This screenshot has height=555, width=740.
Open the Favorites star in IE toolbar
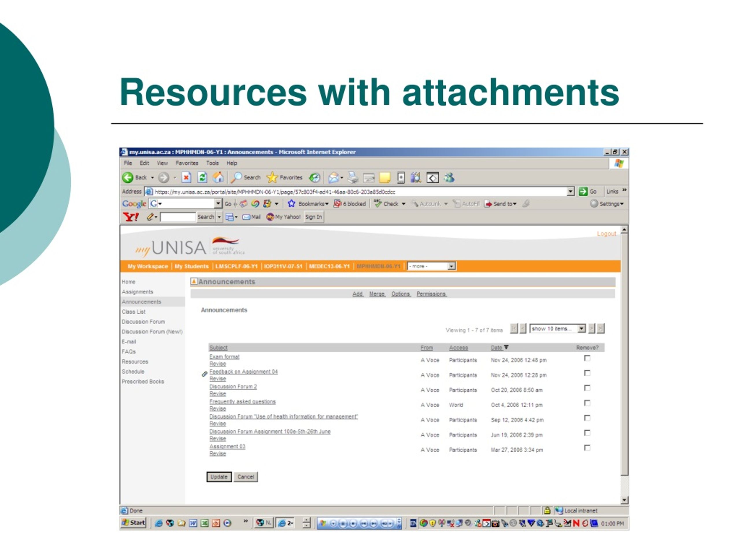click(x=272, y=177)
